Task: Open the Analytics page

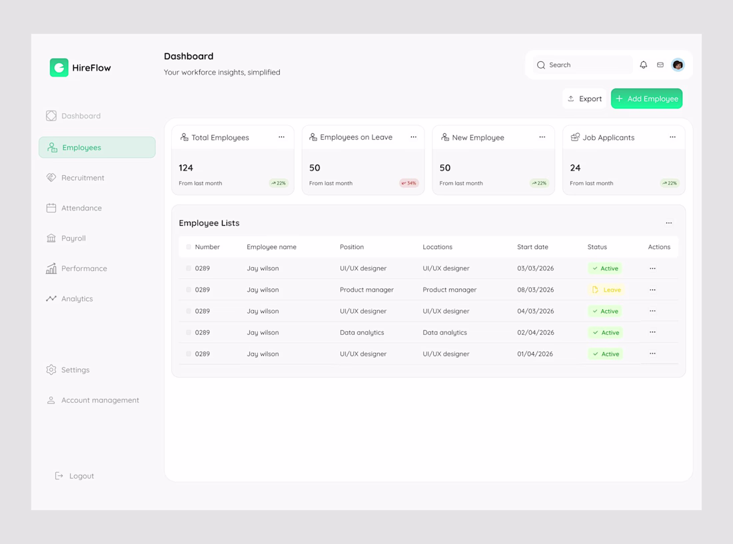Action: click(x=69, y=299)
